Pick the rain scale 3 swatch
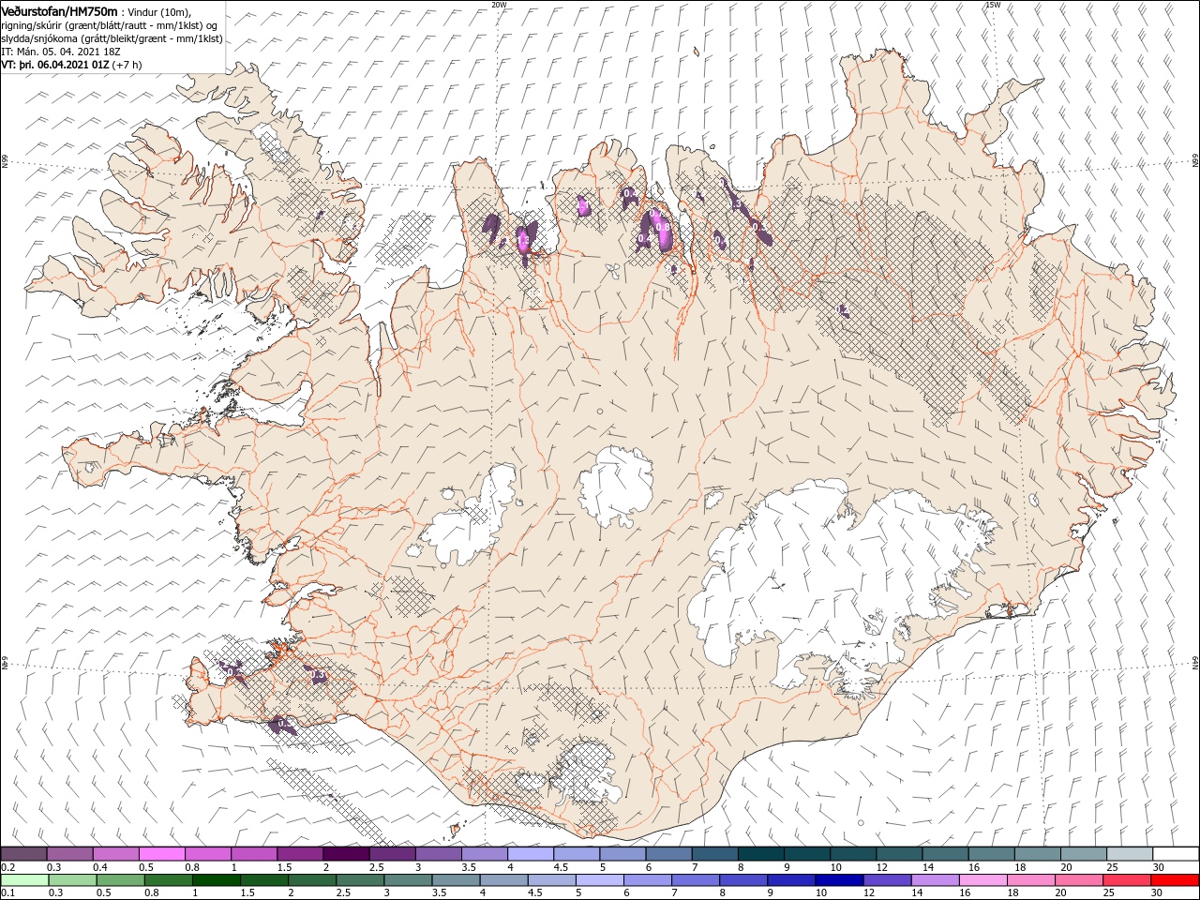 tap(407, 880)
